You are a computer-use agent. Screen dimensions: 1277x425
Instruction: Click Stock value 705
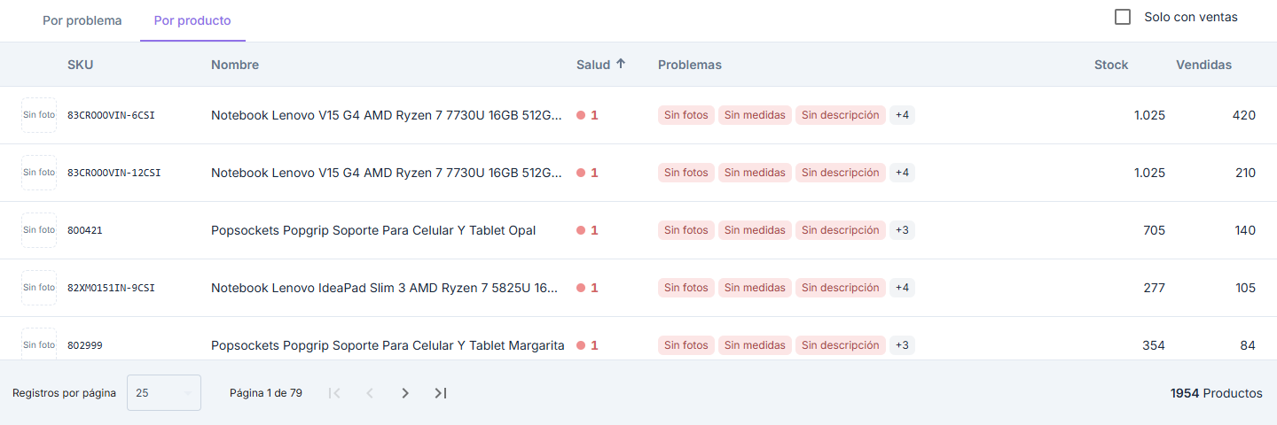(1154, 230)
